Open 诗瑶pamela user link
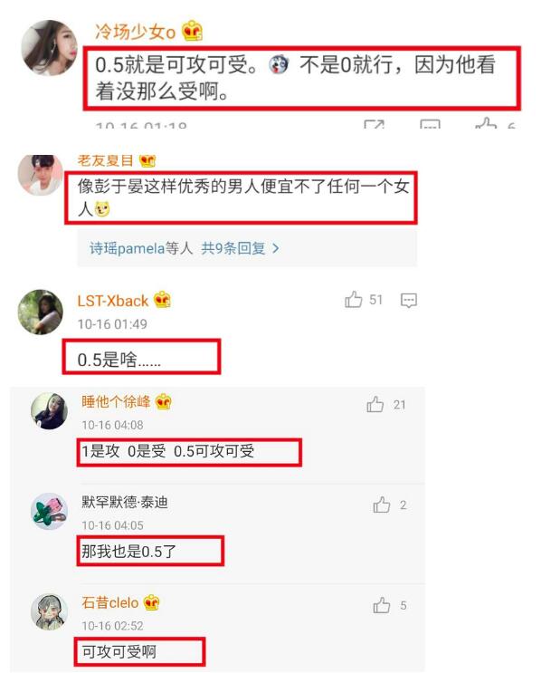The height and width of the screenshot is (673, 551). point(127,248)
